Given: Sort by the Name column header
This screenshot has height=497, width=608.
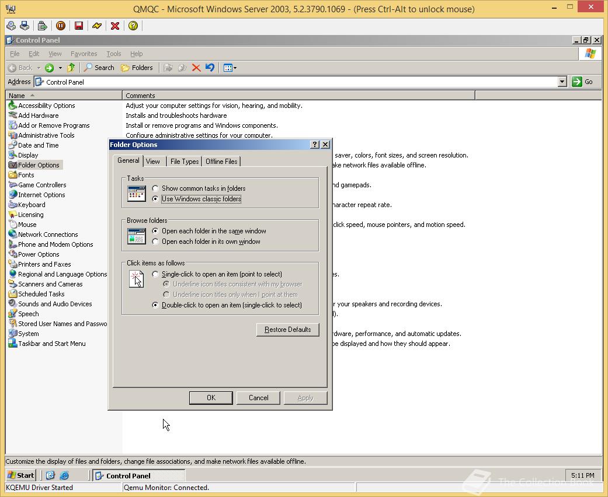Looking at the screenshot, I should point(64,96).
